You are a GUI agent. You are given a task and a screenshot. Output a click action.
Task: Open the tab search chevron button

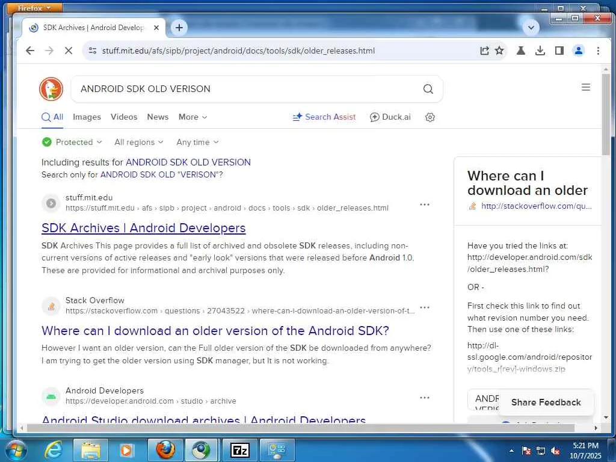coord(531,28)
